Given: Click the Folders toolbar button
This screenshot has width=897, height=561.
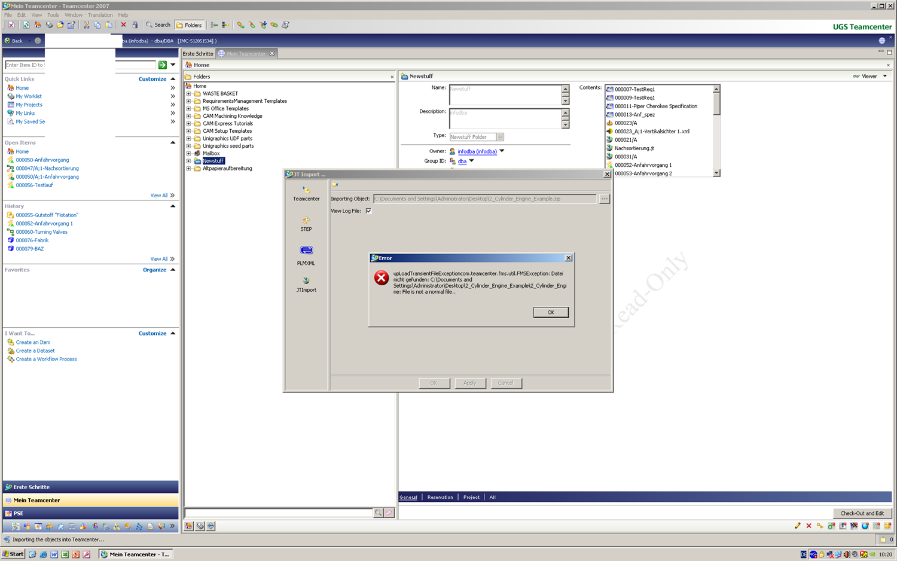Looking at the screenshot, I should click(x=189, y=25).
